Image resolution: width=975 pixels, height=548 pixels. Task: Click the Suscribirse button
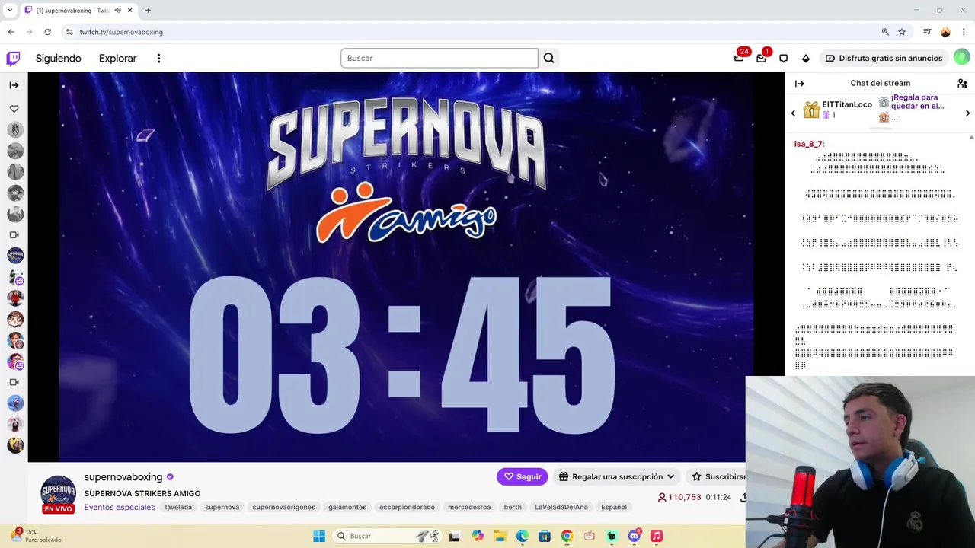(718, 476)
